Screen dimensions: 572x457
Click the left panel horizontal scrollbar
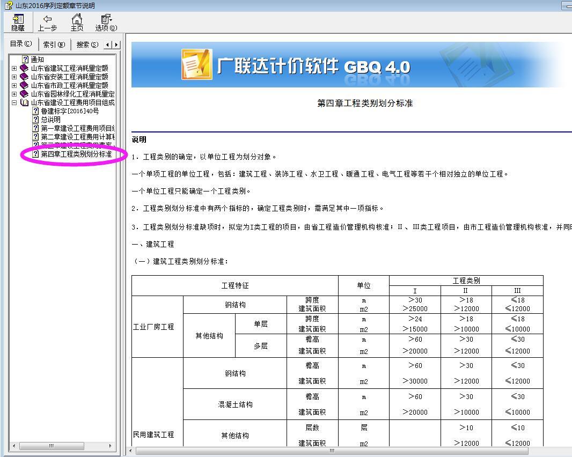tap(51, 446)
